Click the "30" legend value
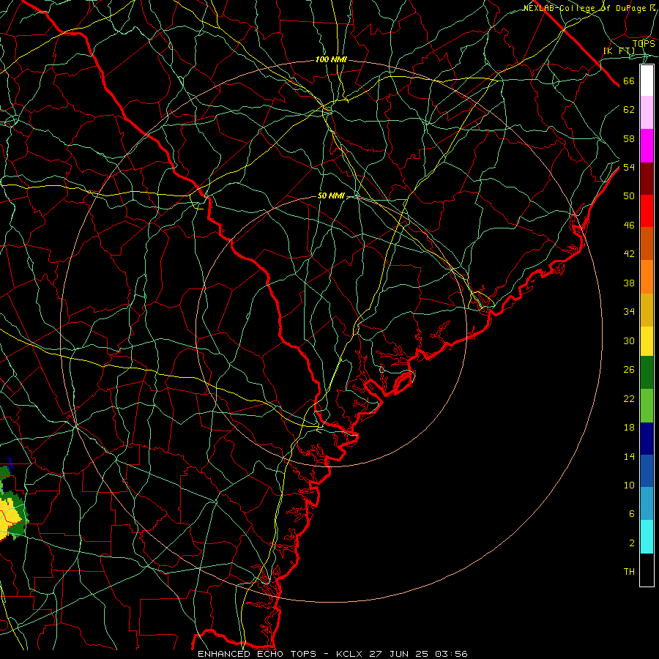 629,340
